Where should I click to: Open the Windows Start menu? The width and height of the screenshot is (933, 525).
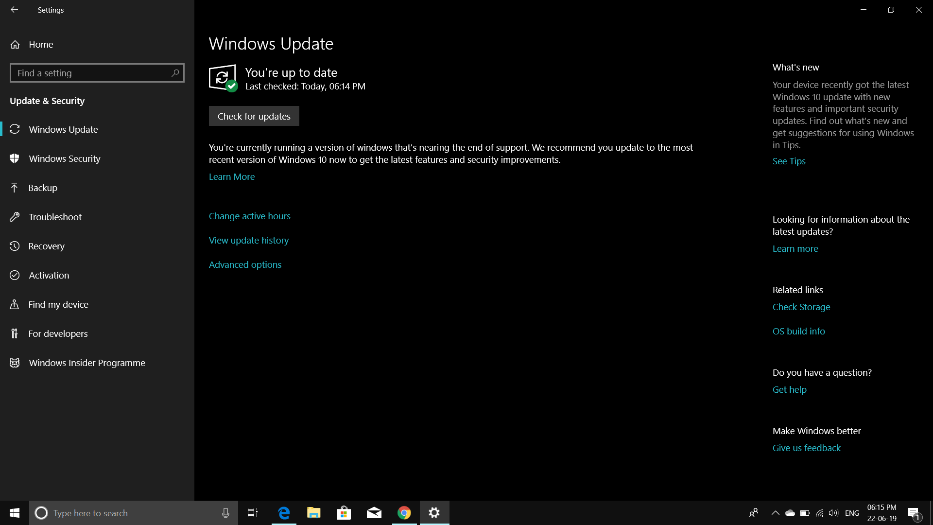15,513
